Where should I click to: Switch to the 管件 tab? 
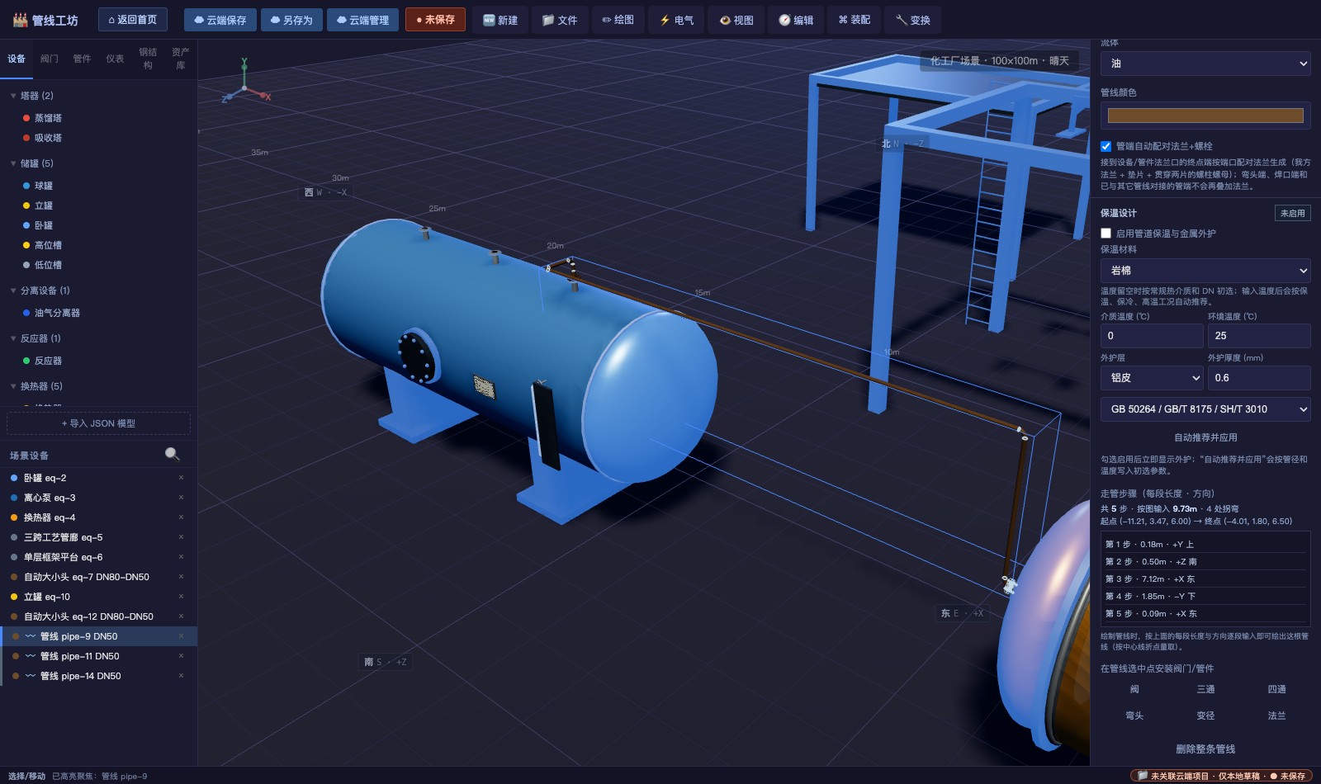pos(82,59)
